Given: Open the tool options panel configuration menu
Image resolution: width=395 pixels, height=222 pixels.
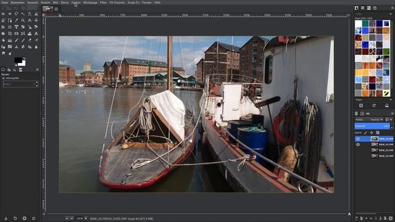Looking at the screenshot, I should coord(37,70).
